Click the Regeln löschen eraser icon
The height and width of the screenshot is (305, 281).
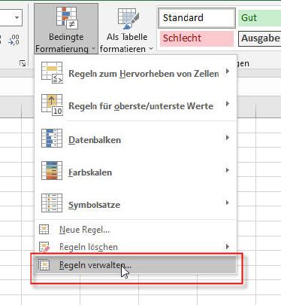pyautogui.click(x=44, y=247)
